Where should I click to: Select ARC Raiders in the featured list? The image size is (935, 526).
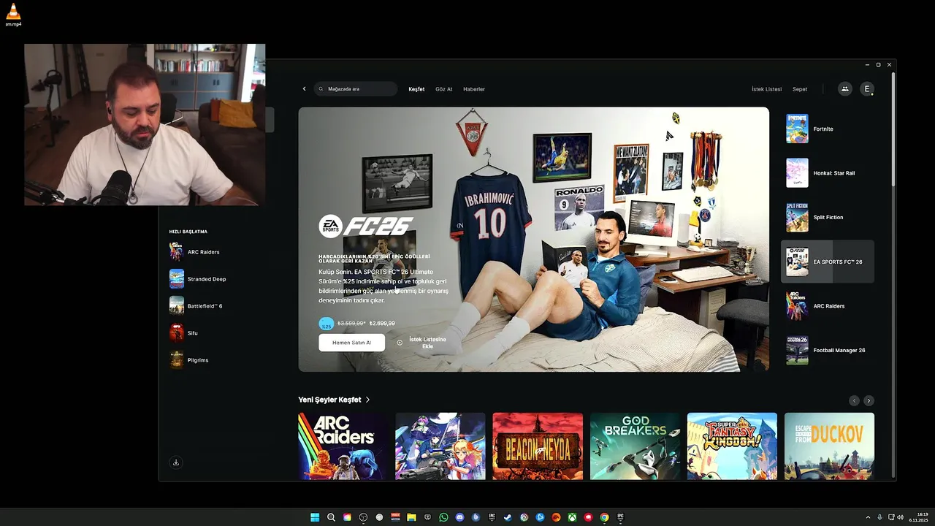[x=828, y=306]
